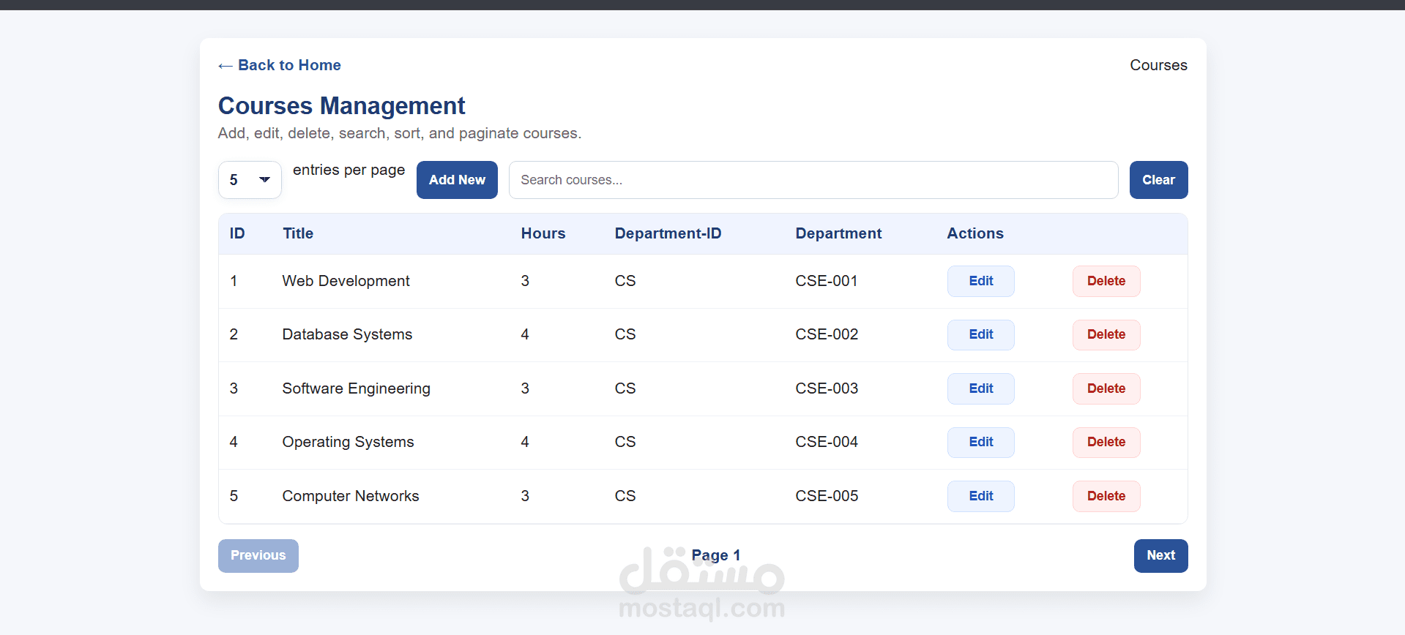Click the CSE-005 department cell
The width and height of the screenshot is (1405, 635).
827,496
